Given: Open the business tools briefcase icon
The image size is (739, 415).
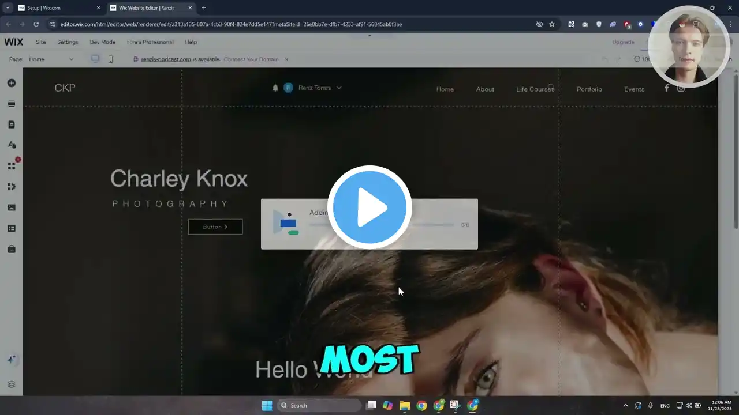Looking at the screenshot, I should click(12, 249).
